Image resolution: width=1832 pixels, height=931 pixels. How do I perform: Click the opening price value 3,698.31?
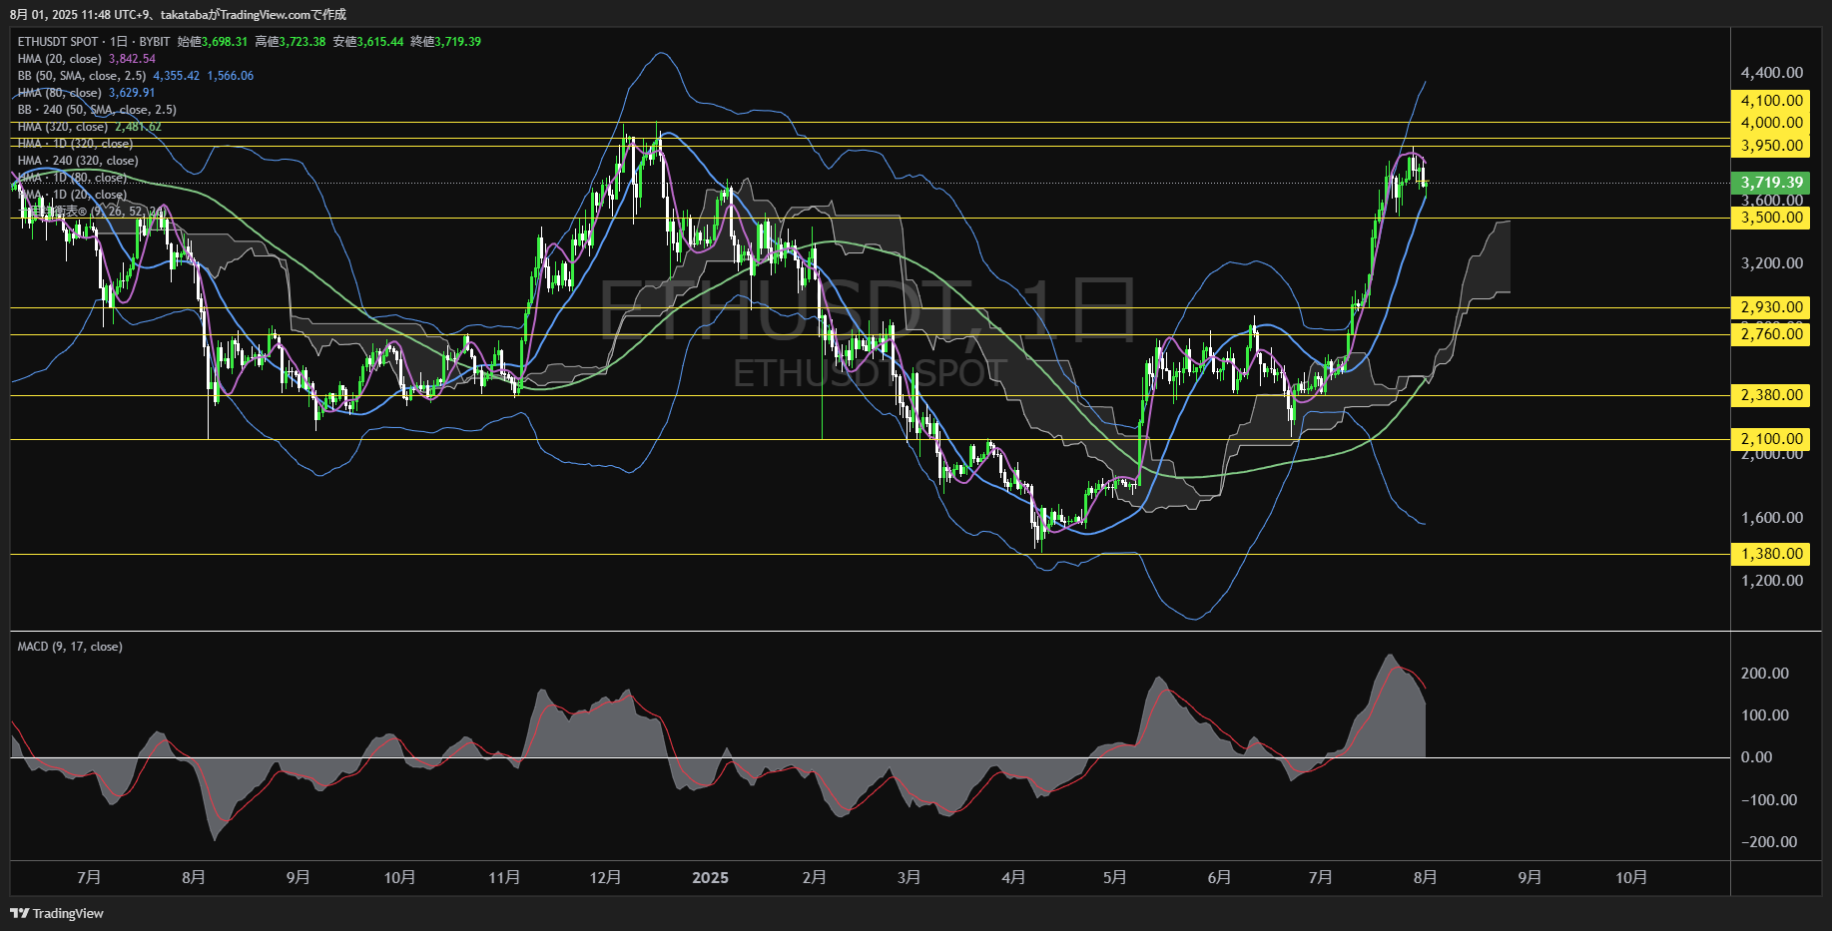tap(225, 42)
